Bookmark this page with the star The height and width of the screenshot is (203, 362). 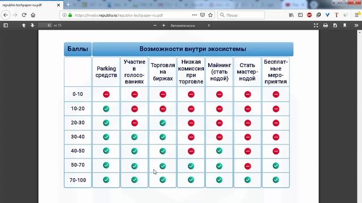pos(210,15)
